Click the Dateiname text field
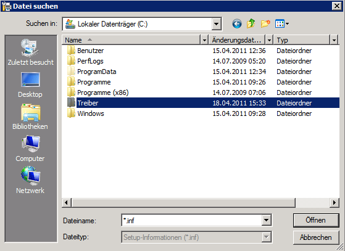Image resolution: width=345 pixels, height=251 pixels. pyautogui.click(x=191, y=220)
